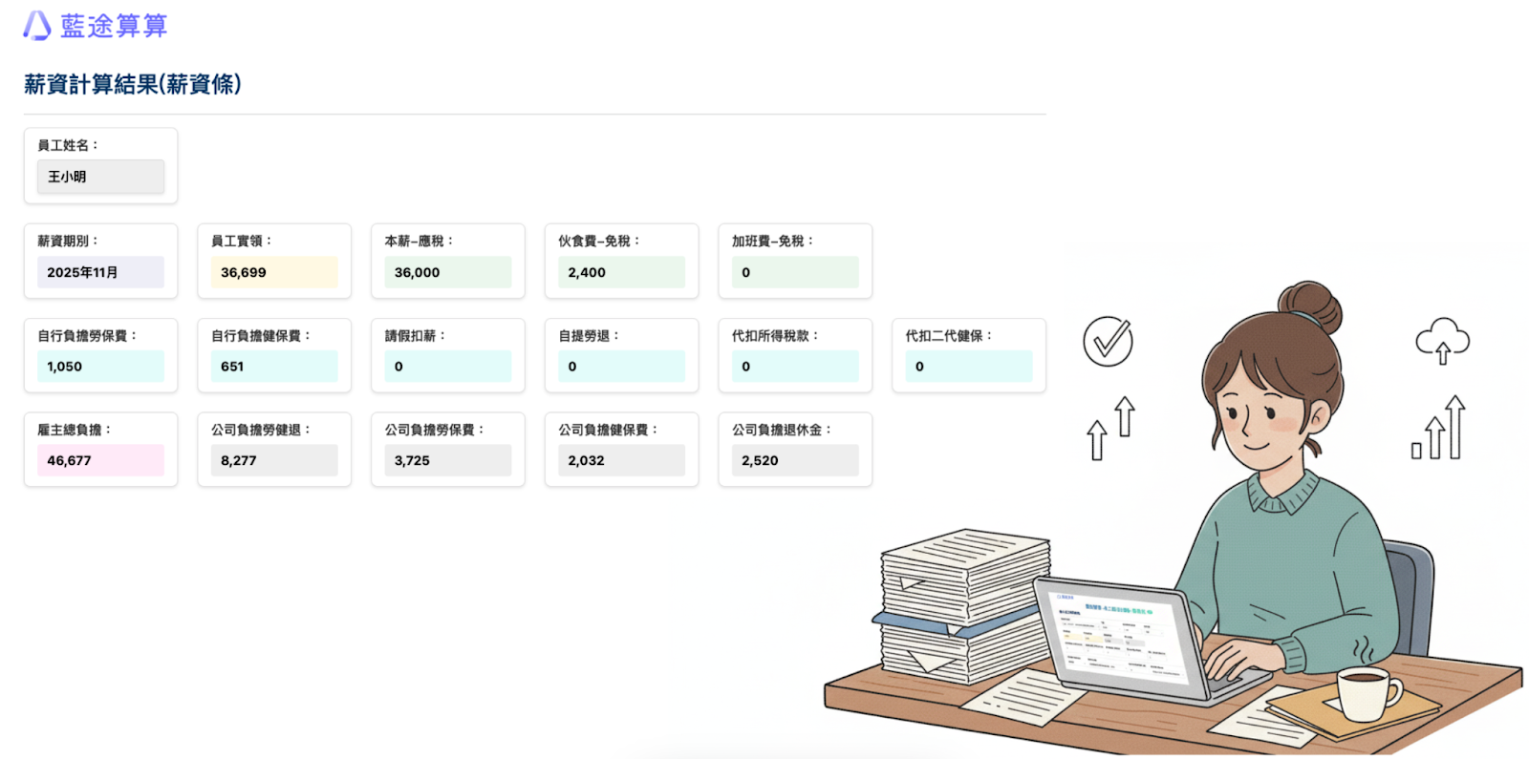Click the two upward arrows icon
Viewport: 1529px width, 759px height.
(1110, 429)
